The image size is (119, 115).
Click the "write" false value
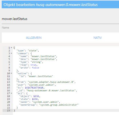(x=35, y=68)
